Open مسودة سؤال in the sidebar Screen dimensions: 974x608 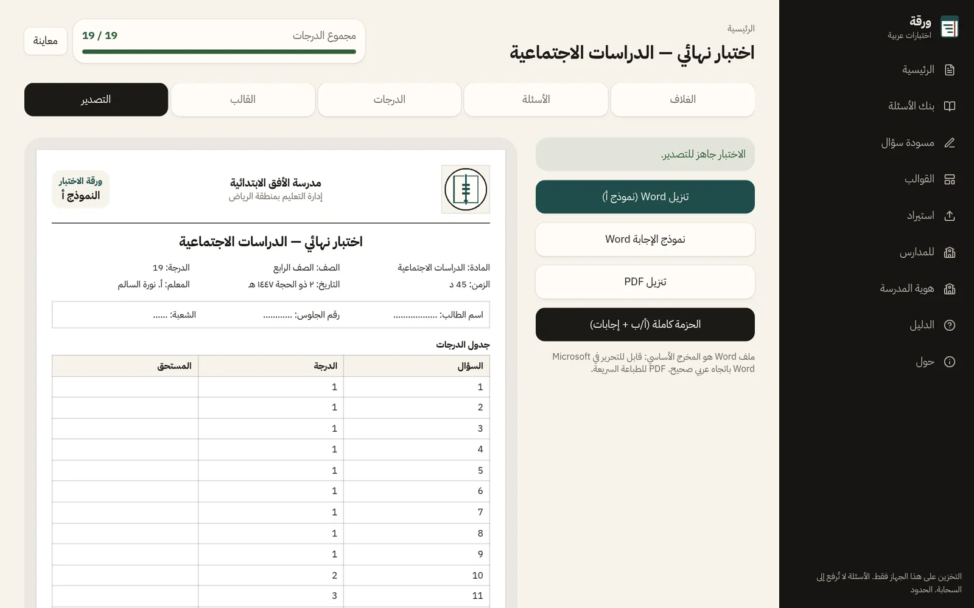coord(877,143)
